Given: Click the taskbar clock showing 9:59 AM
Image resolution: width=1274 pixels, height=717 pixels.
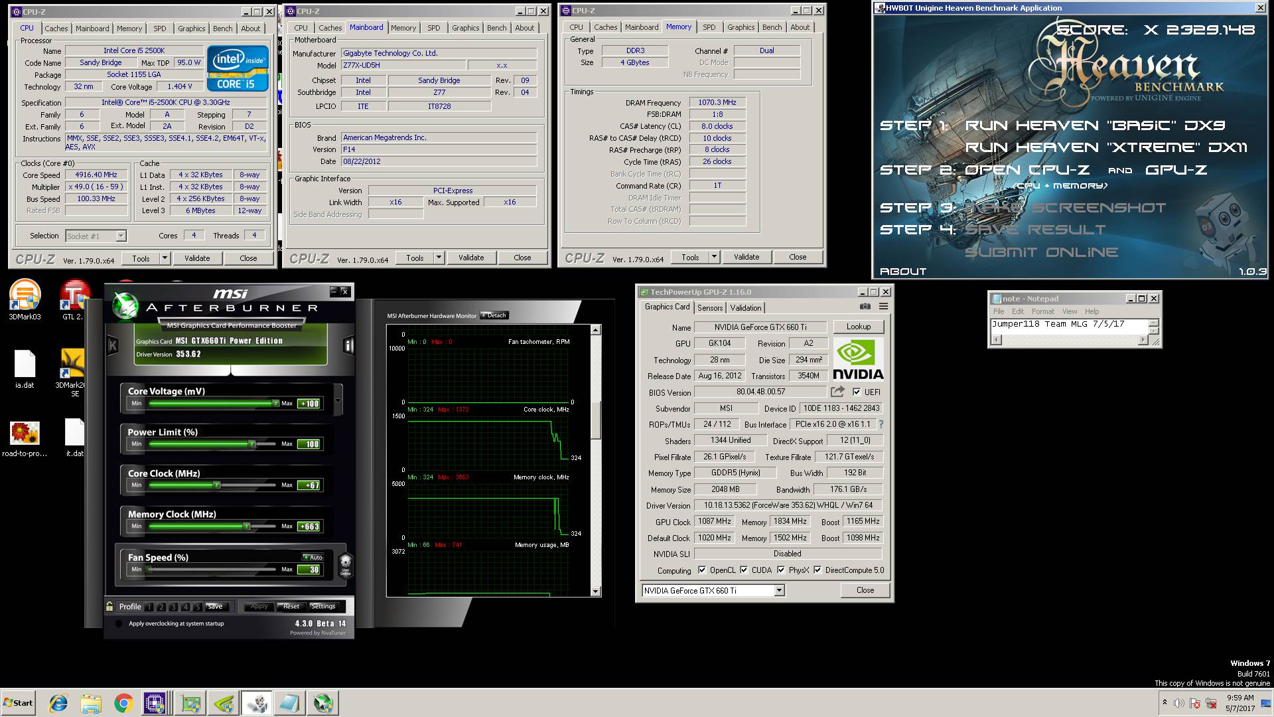Looking at the screenshot, I should 1239,703.
